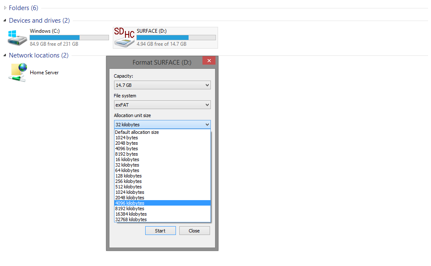Viewport: 431px width, 266px height.
Task: Open the Home Server network location icon
Action: coord(19,72)
